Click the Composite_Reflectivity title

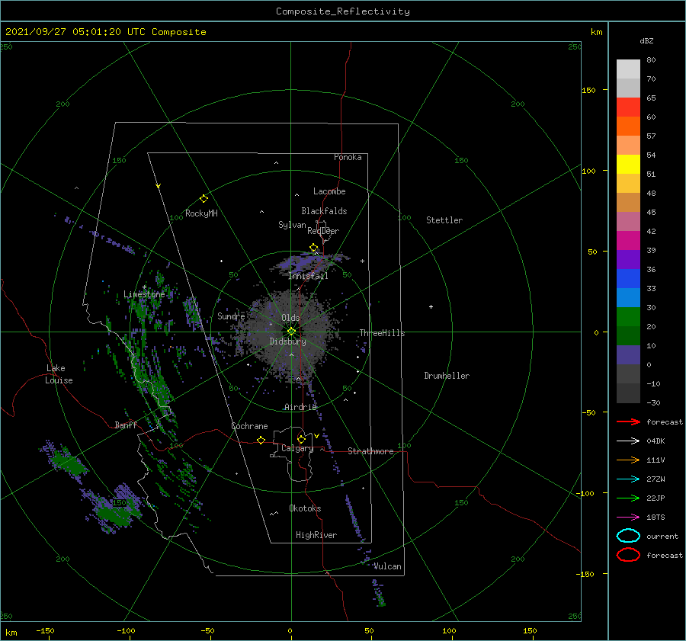(343, 11)
